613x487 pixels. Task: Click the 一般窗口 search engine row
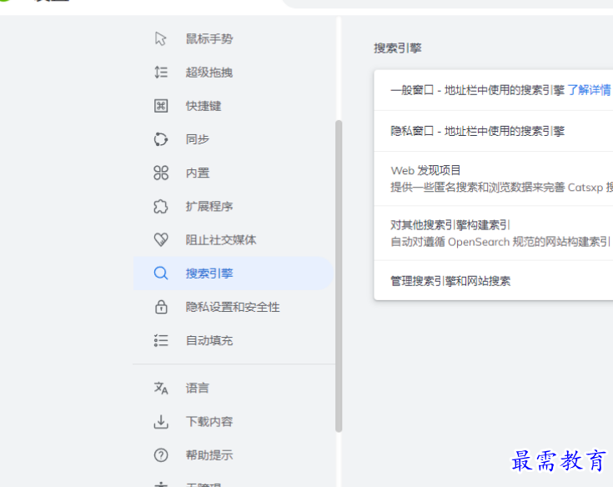(494, 90)
